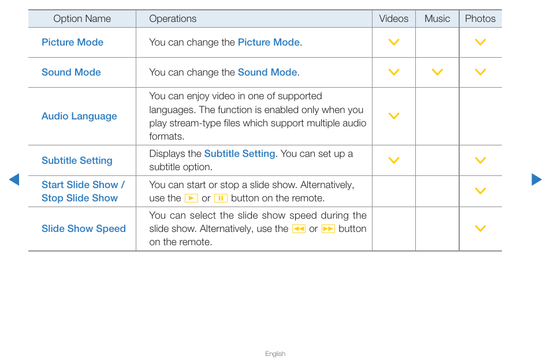551x360 pixels.
Task: Click Picture Mode checkmark under Photos
Action: point(481,42)
